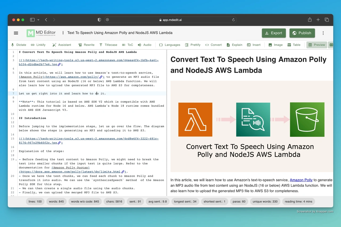Open the three-dot more options menu
341x227 pixels.
click(x=323, y=33)
